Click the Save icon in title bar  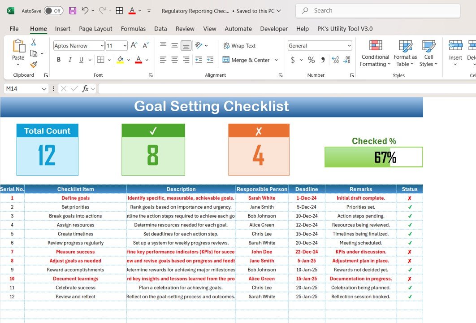(73, 11)
